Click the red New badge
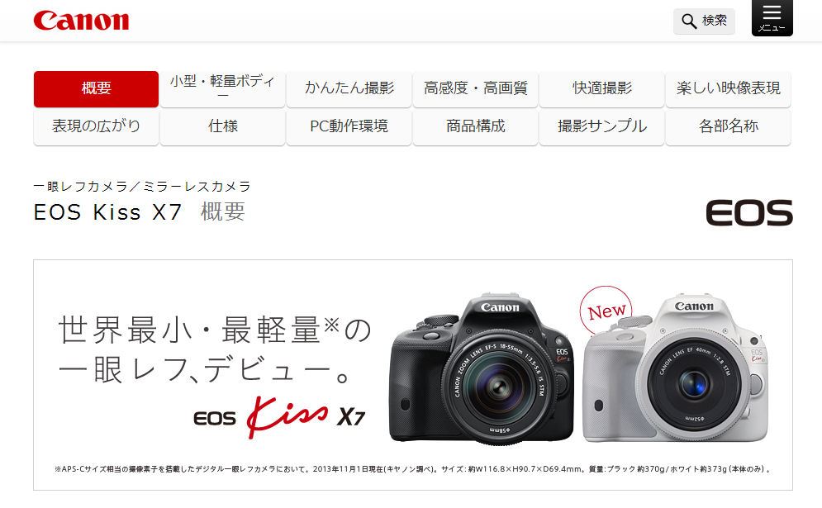This screenshot has height=508, width=822. 606,311
